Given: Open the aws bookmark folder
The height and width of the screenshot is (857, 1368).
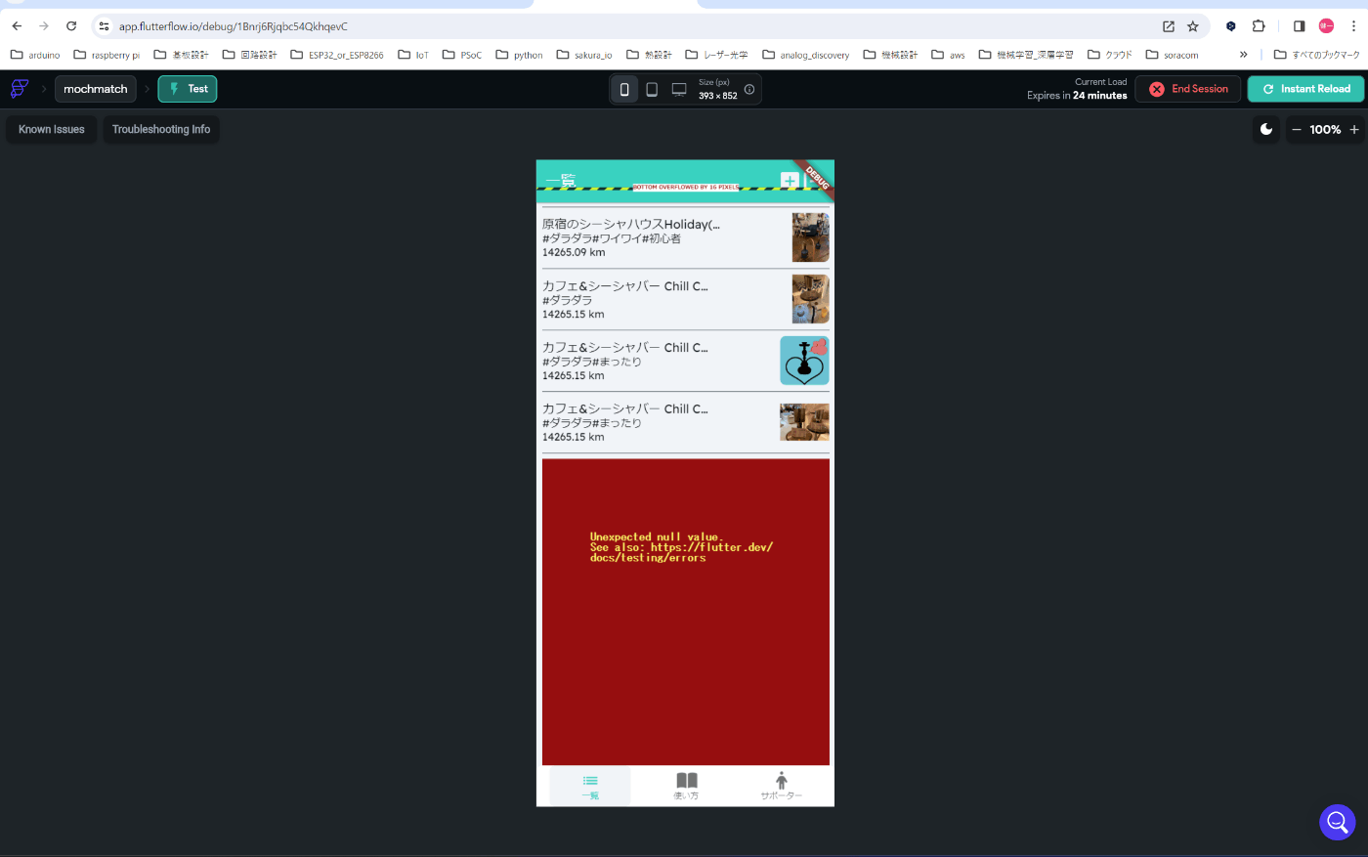Looking at the screenshot, I should pos(948,55).
